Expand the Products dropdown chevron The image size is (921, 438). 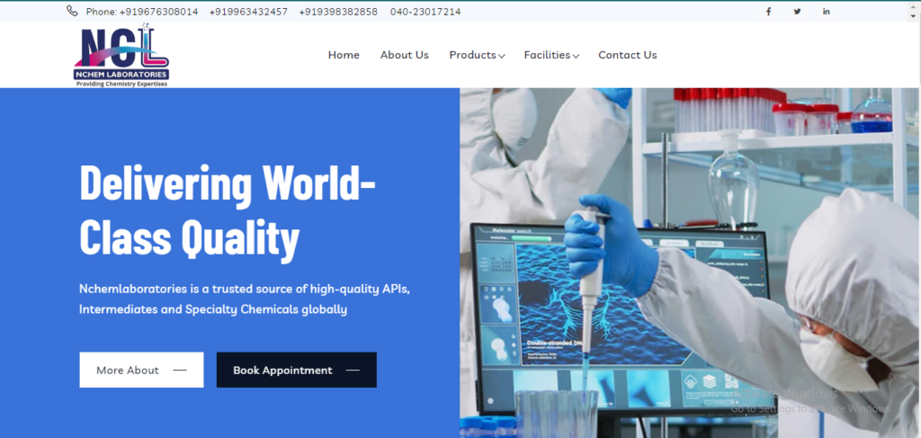(x=502, y=57)
